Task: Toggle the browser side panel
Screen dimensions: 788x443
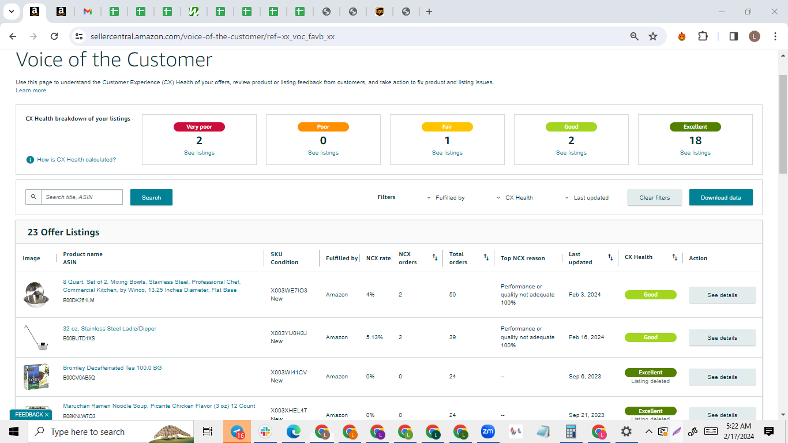Action: point(734,36)
